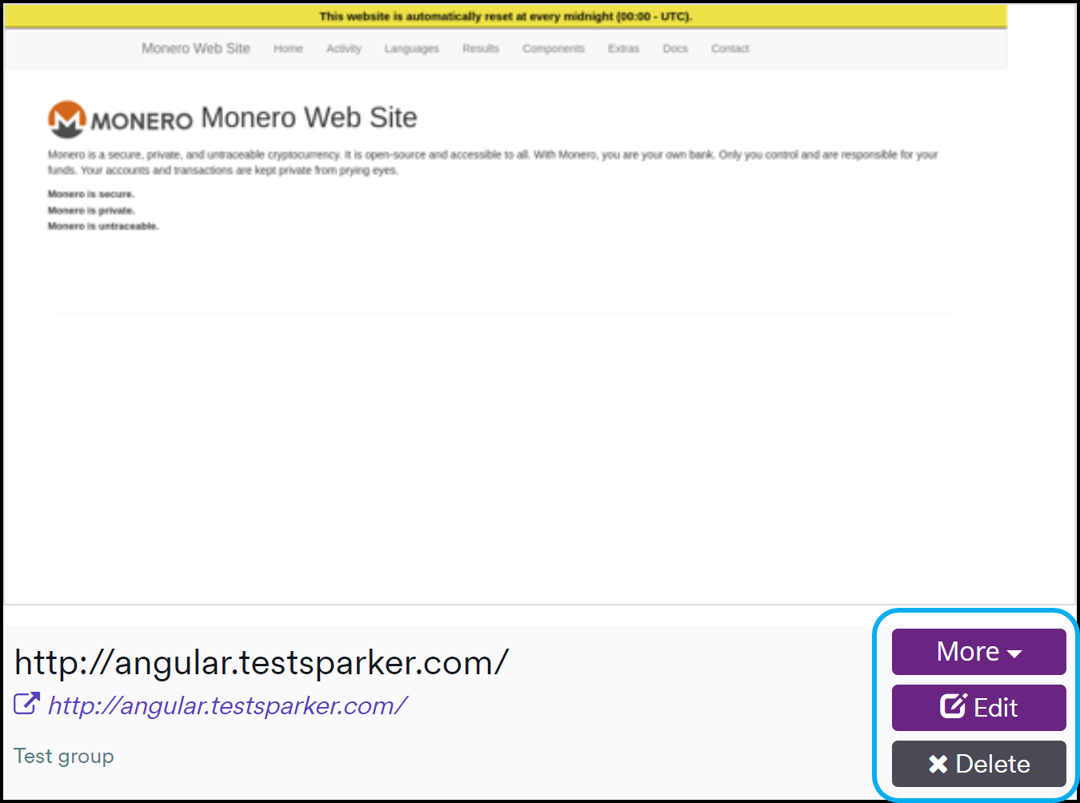This screenshot has height=803, width=1080.
Task: Navigate to the Docs menu item
Action: pyautogui.click(x=674, y=49)
